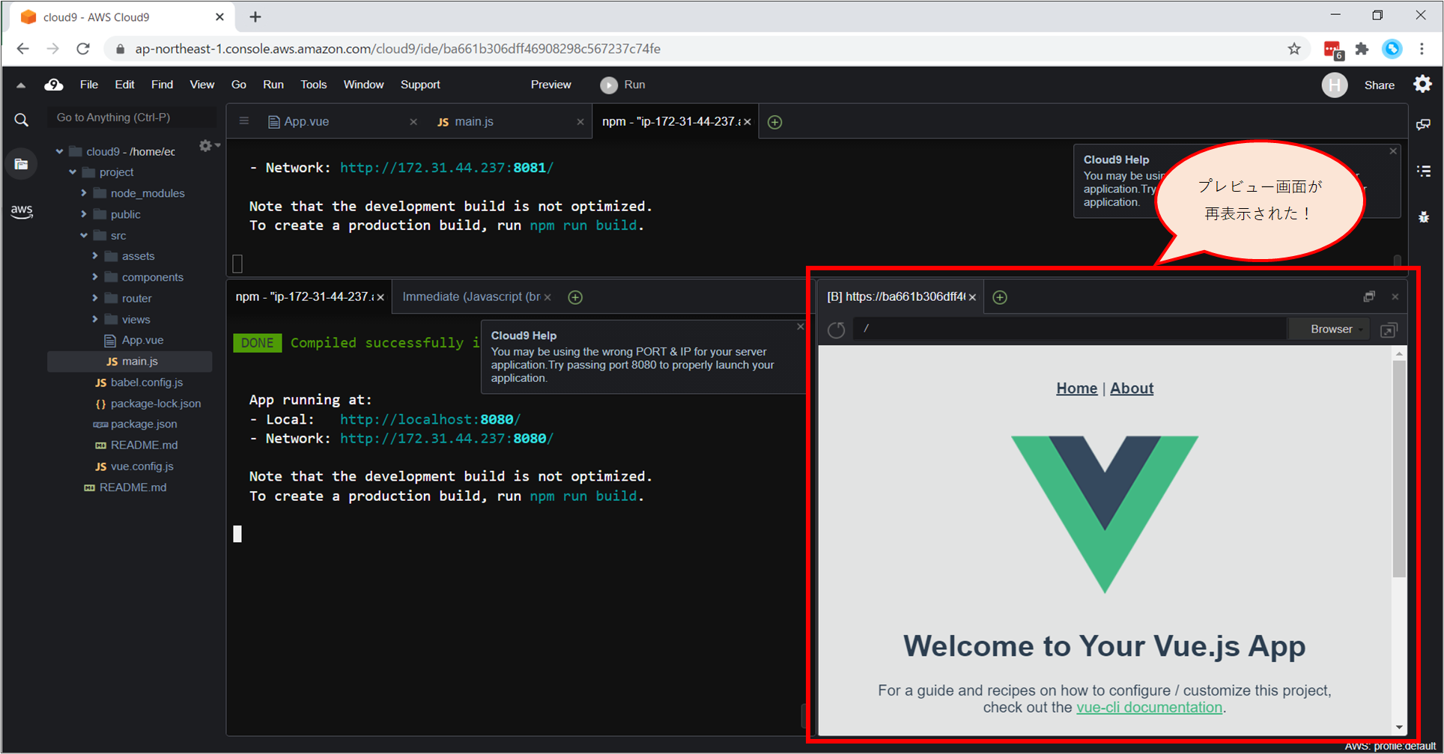Click the Run play icon
The width and height of the screenshot is (1444, 754).
tap(609, 85)
